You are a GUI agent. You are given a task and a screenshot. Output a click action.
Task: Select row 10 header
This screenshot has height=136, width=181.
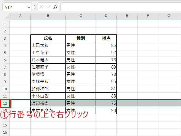click(x=5, y=89)
